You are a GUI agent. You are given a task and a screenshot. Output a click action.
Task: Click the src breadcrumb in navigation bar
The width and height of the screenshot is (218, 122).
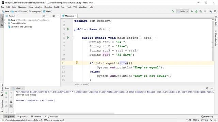[14, 12]
